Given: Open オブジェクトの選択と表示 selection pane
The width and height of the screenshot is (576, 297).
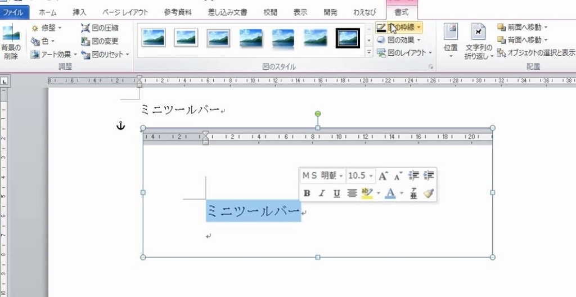Looking at the screenshot, I should pos(536,53).
